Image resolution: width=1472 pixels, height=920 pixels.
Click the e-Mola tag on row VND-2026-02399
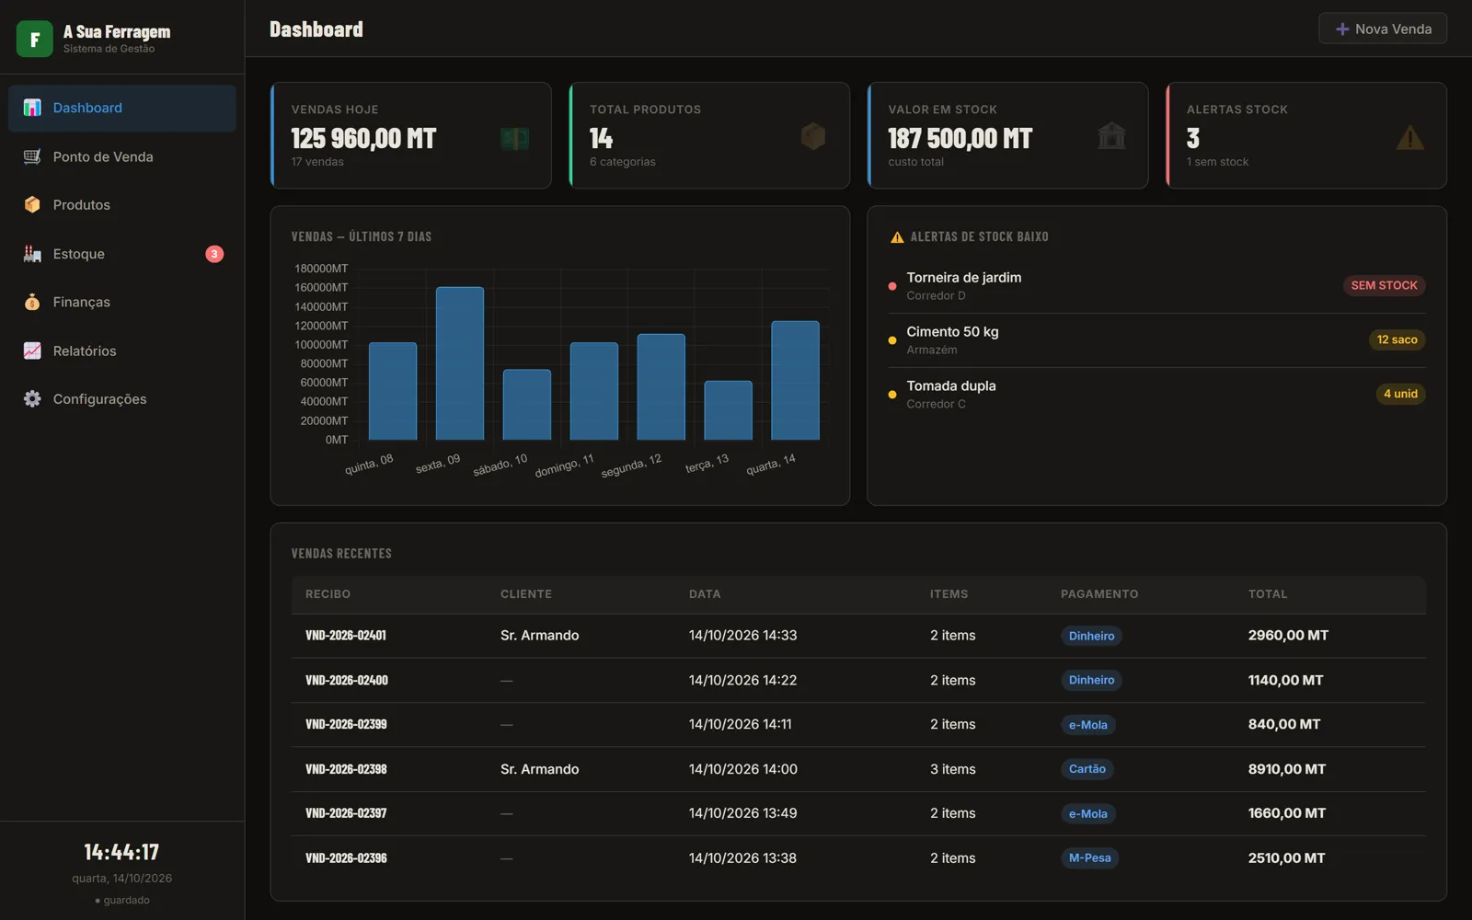click(x=1087, y=725)
